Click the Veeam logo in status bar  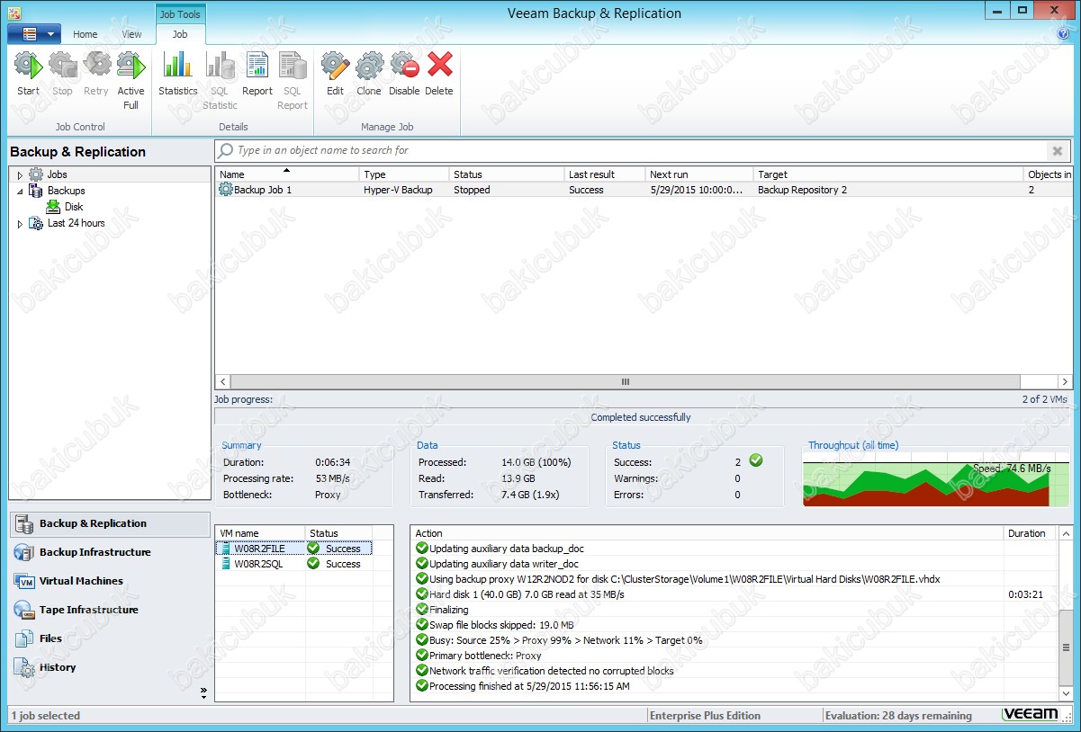point(1031,714)
